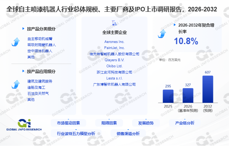Open the 产业链分析 tag
Image resolution: width=229 pixels, height=146 pixels.
[x=185, y=123]
